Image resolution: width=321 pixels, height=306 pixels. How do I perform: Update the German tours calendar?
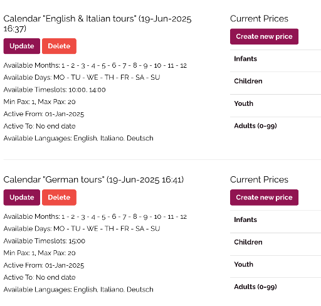[x=22, y=198]
